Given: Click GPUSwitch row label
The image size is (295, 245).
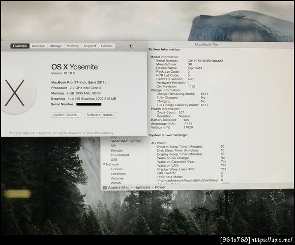Looking at the screenshot, I should tap(167, 173).
